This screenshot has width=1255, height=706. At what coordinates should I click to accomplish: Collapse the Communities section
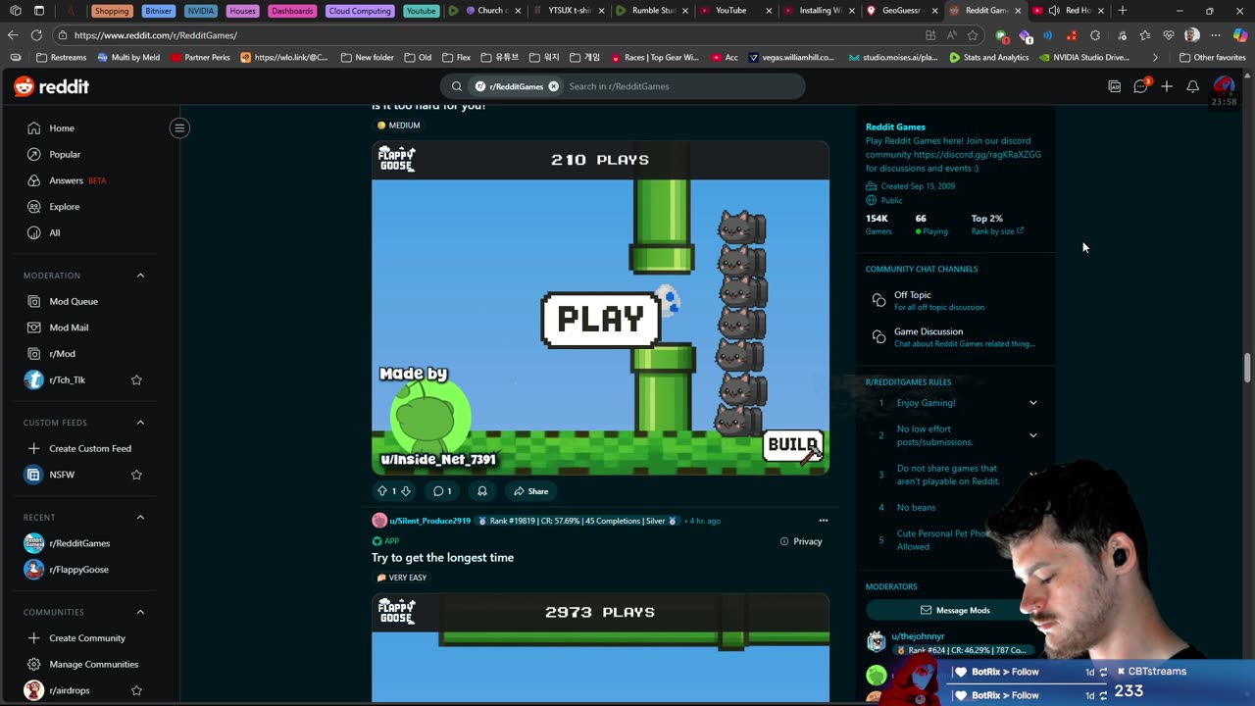(x=140, y=612)
